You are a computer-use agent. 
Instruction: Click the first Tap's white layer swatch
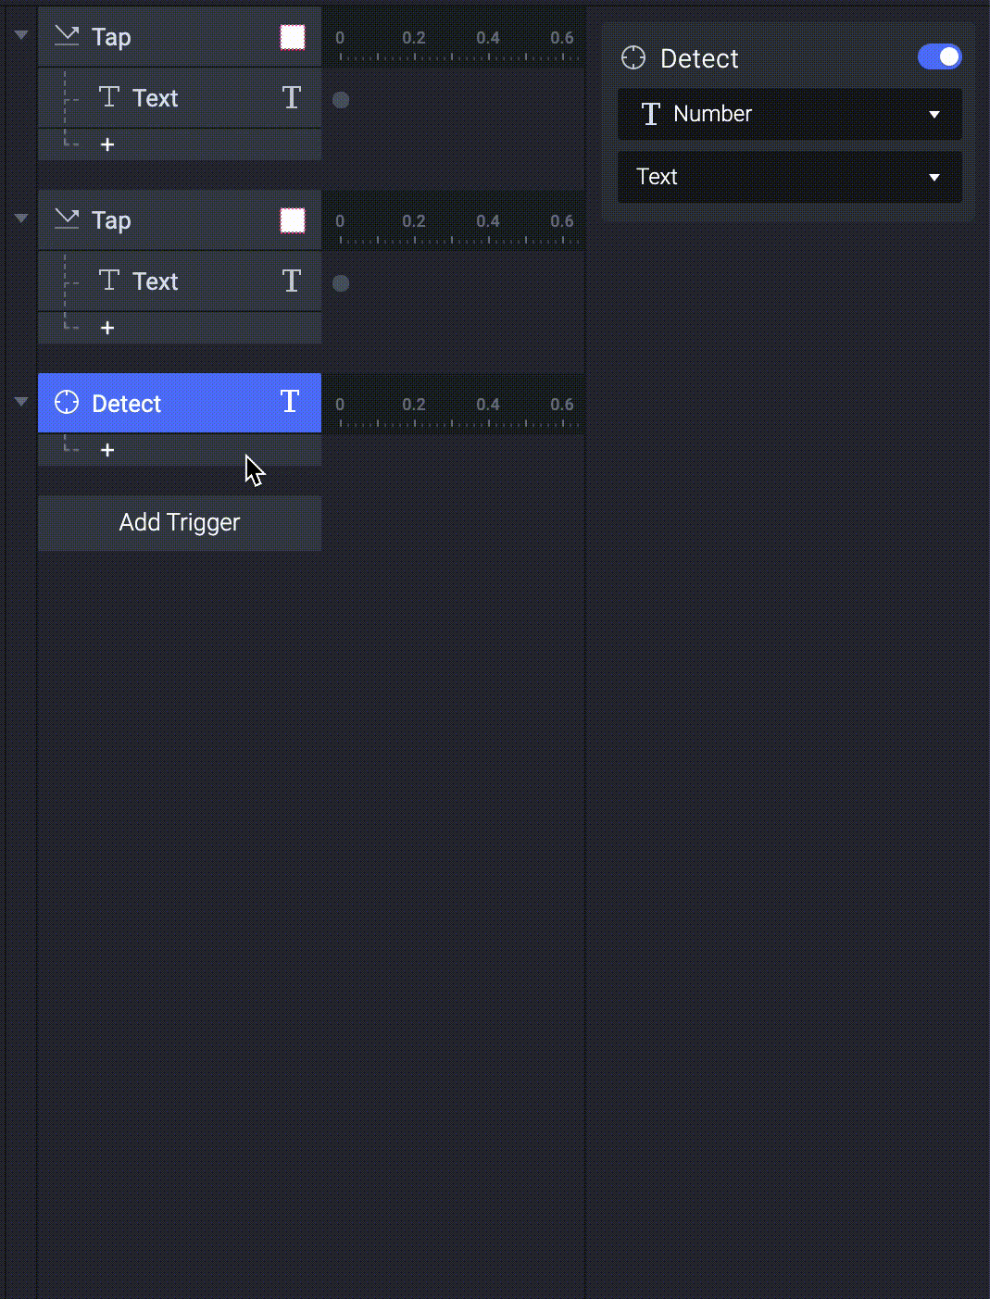tap(293, 37)
